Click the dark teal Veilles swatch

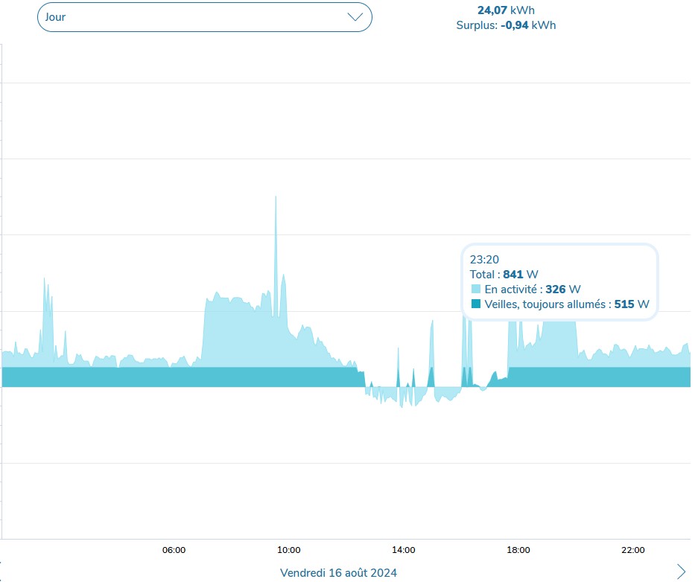476,304
